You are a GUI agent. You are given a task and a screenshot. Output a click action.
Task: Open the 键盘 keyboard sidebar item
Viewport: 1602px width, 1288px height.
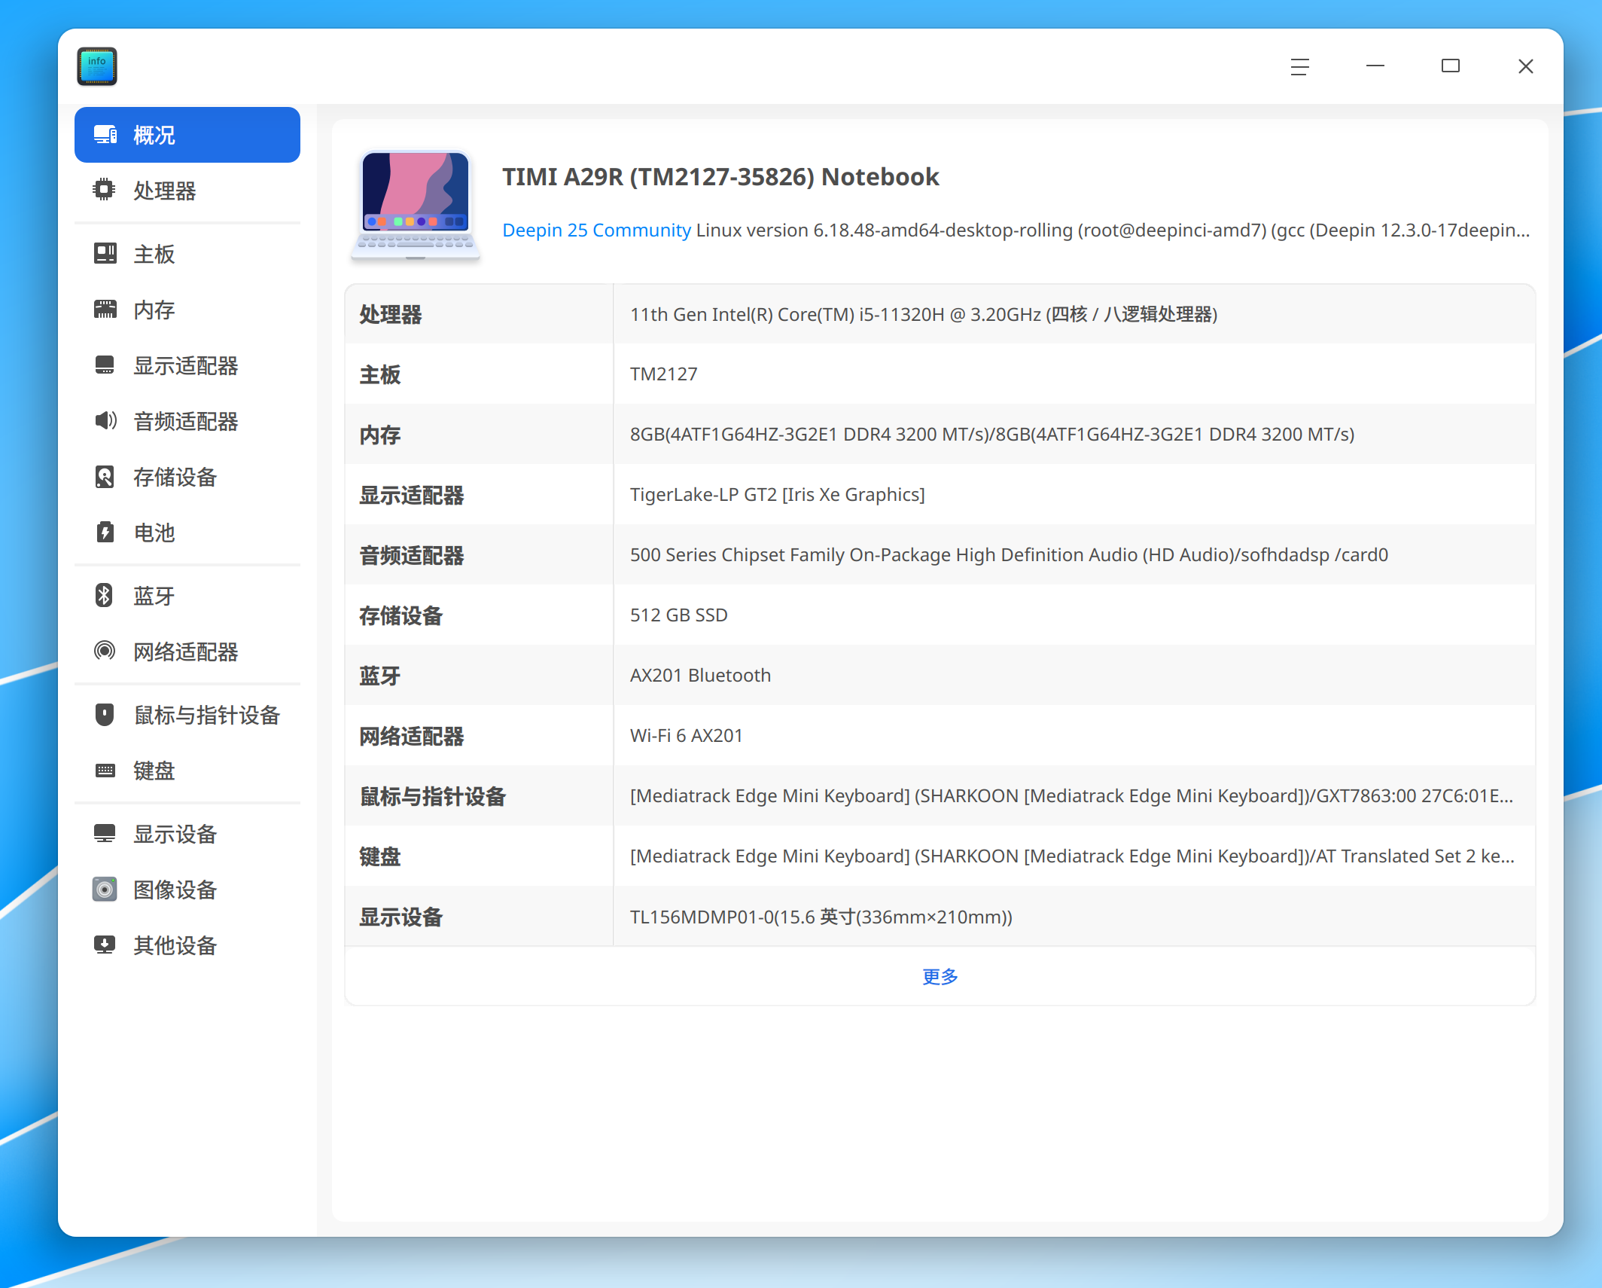[x=187, y=771]
